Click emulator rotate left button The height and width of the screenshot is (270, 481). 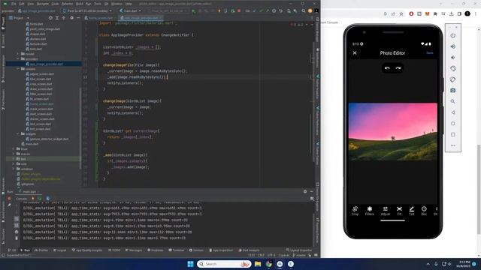(452, 68)
